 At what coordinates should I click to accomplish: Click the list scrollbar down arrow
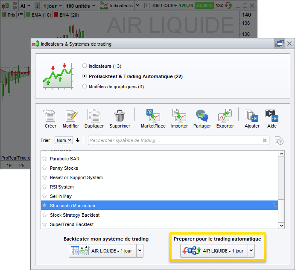point(281,226)
